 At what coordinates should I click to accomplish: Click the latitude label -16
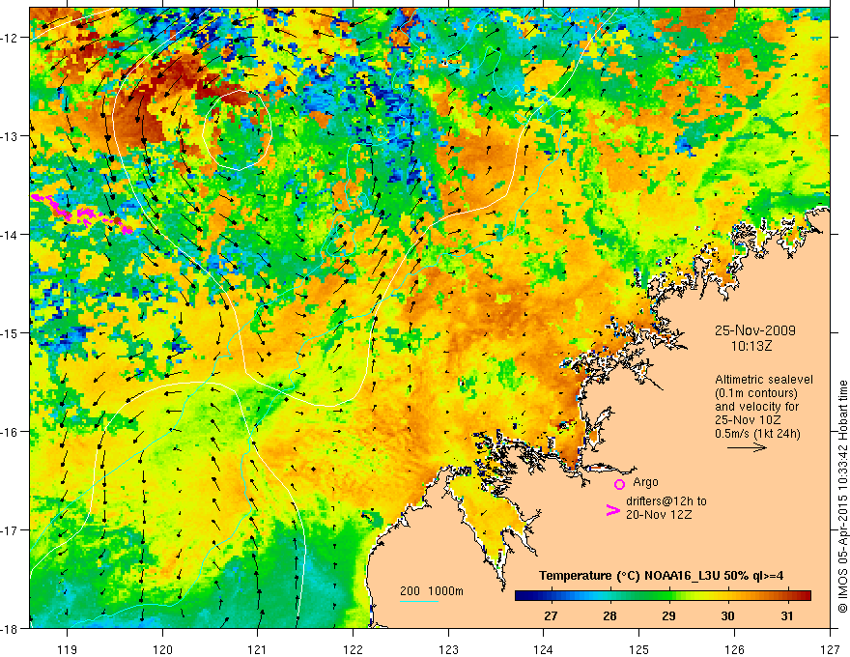(x=11, y=432)
